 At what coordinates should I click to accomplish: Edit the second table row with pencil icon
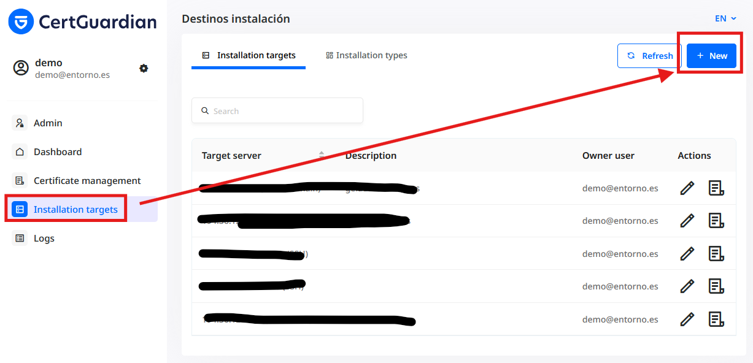pos(687,220)
